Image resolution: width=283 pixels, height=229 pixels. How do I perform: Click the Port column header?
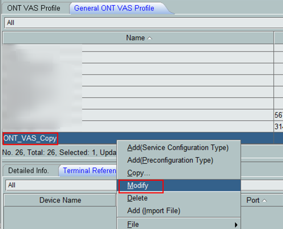(x=253, y=200)
